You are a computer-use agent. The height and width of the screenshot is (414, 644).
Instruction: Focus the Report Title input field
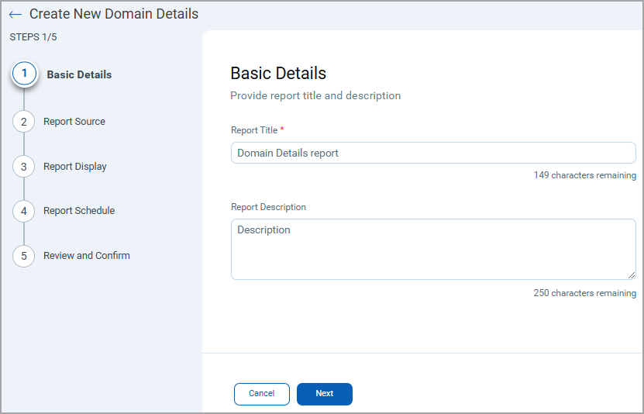click(433, 153)
